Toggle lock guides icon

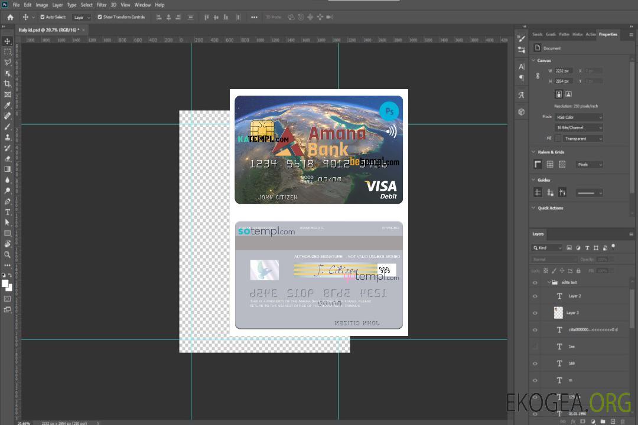(x=550, y=192)
